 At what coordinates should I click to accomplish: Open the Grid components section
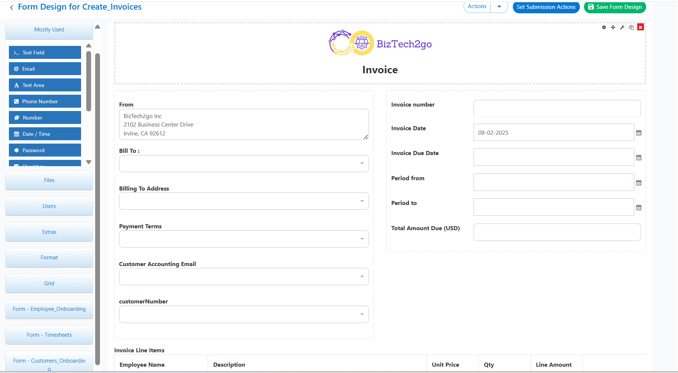click(x=49, y=283)
